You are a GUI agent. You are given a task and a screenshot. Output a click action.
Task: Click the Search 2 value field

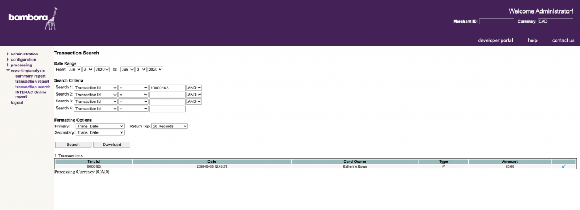pos(167,95)
